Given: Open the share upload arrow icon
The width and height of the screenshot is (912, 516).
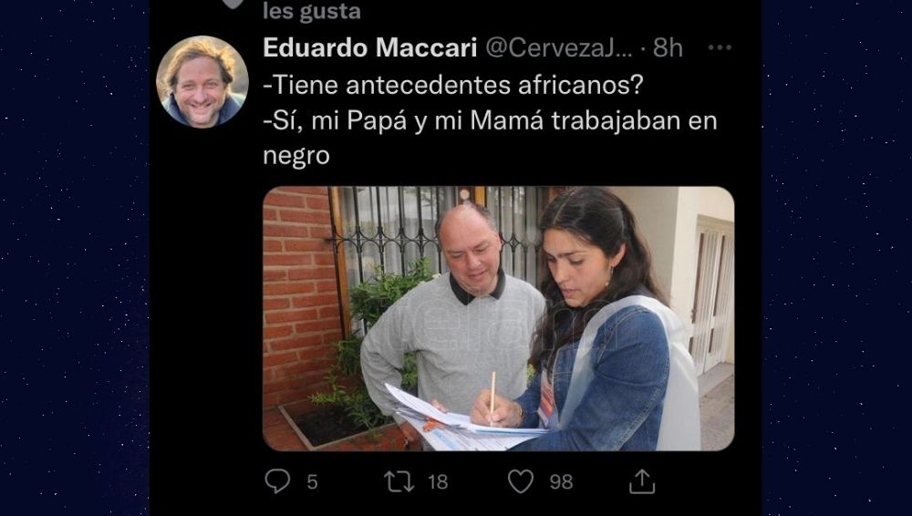Looking at the screenshot, I should [x=642, y=481].
